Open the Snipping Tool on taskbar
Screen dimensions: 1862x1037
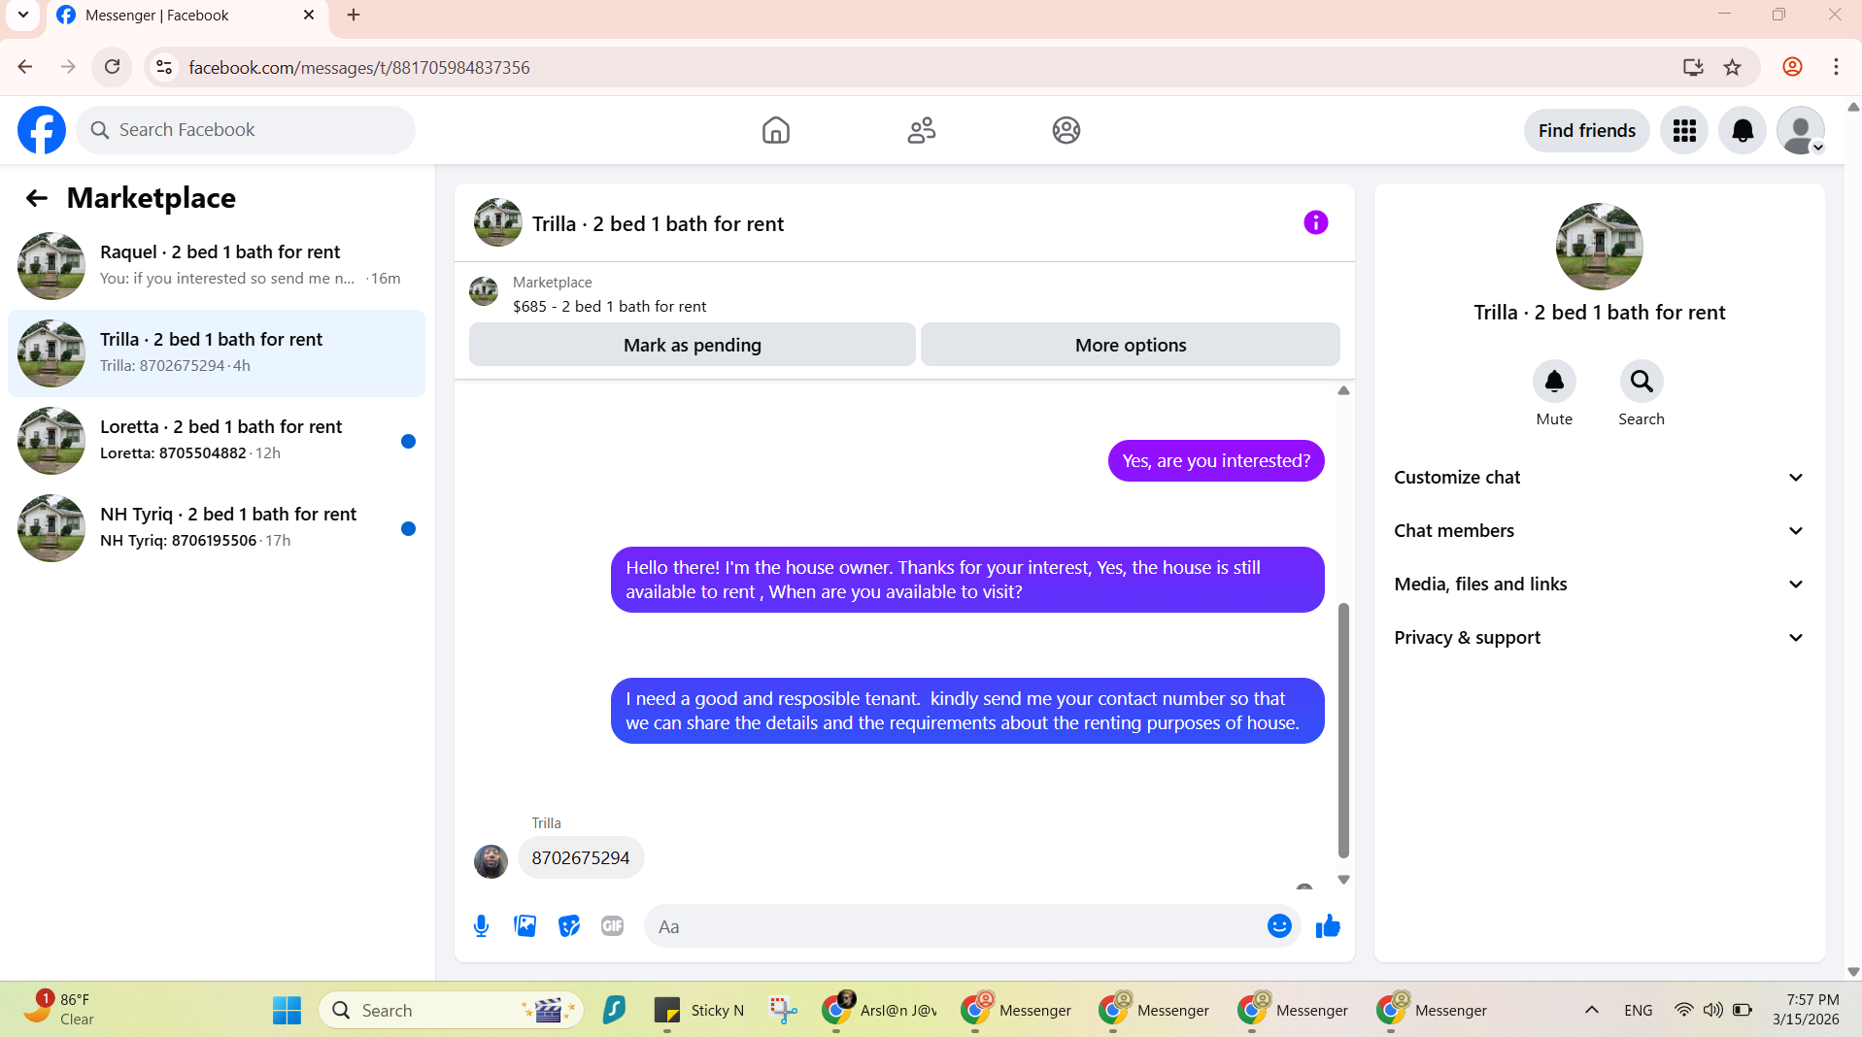click(783, 1010)
